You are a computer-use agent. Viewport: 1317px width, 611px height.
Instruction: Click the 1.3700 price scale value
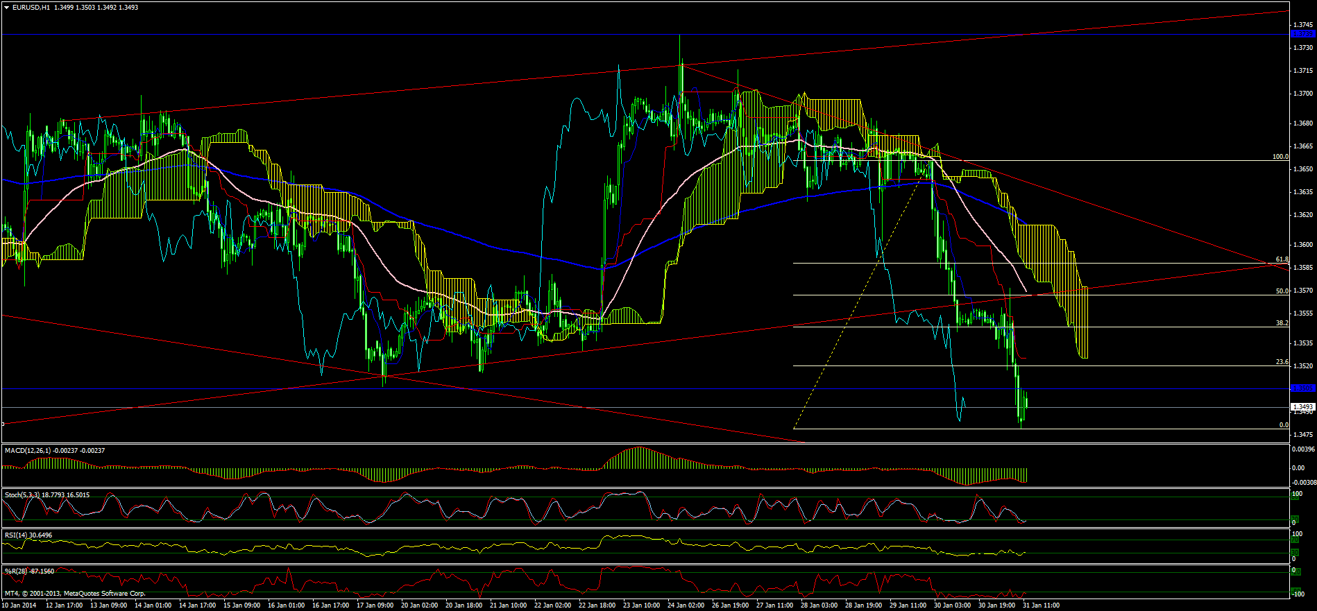click(x=1304, y=94)
